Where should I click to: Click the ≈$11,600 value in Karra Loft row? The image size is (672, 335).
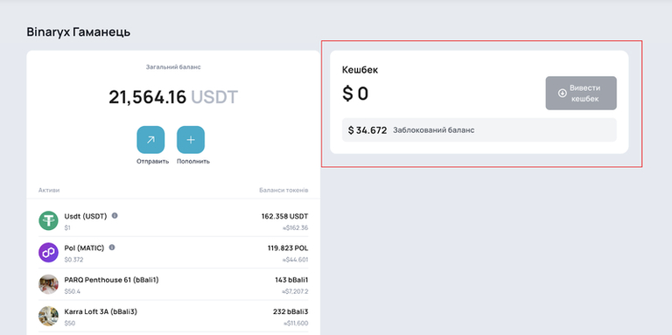pyautogui.click(x=295, y=324)
